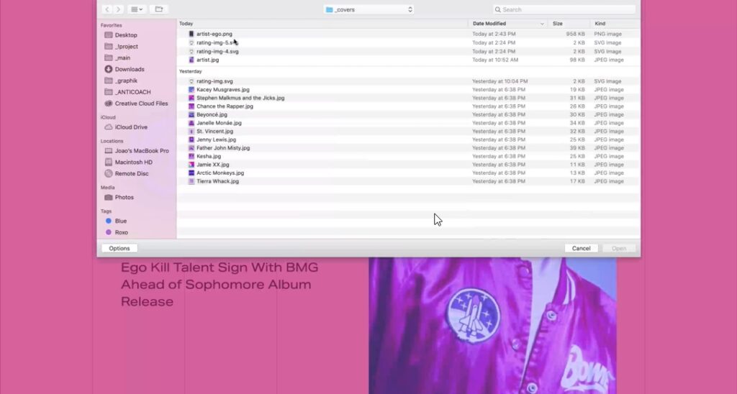Open the Downloads folder in sidebar
This screenshot has width=737, height=394.
[129, 69]
